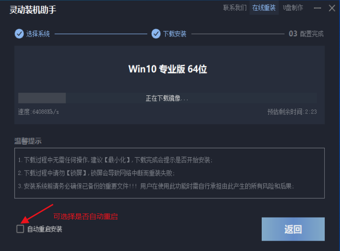Click the 选择系统 step checkmark icon
The height and width of the screenshot is (251, 340).
tap(19, 34)
